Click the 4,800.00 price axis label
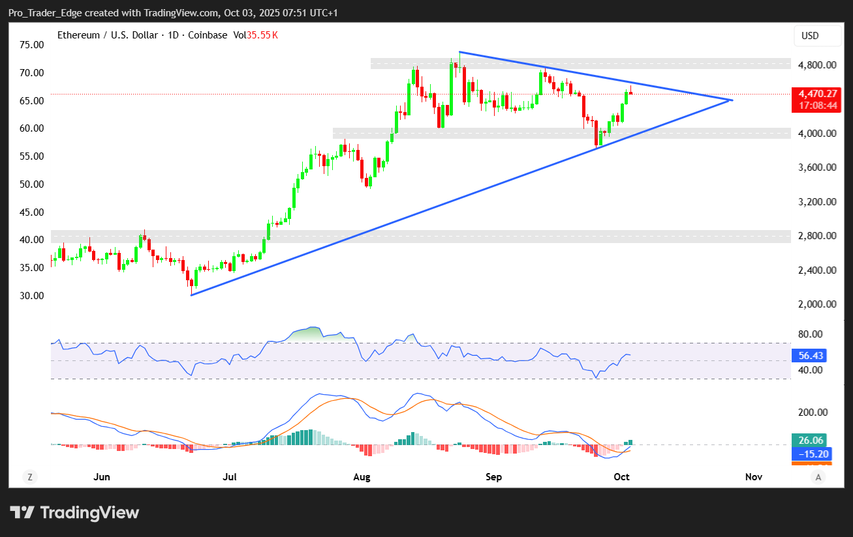Image resolution: width=853 pixels, height=537 pixels. pos(818,65)
